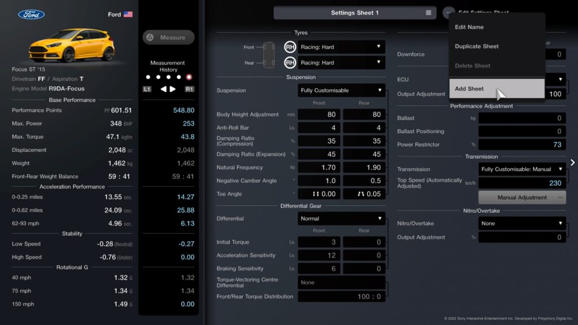Viewport: 578px width, 325px height.
Task: Edit front Negative Camber Angle 1.0
Action: [x=319, y=181]
